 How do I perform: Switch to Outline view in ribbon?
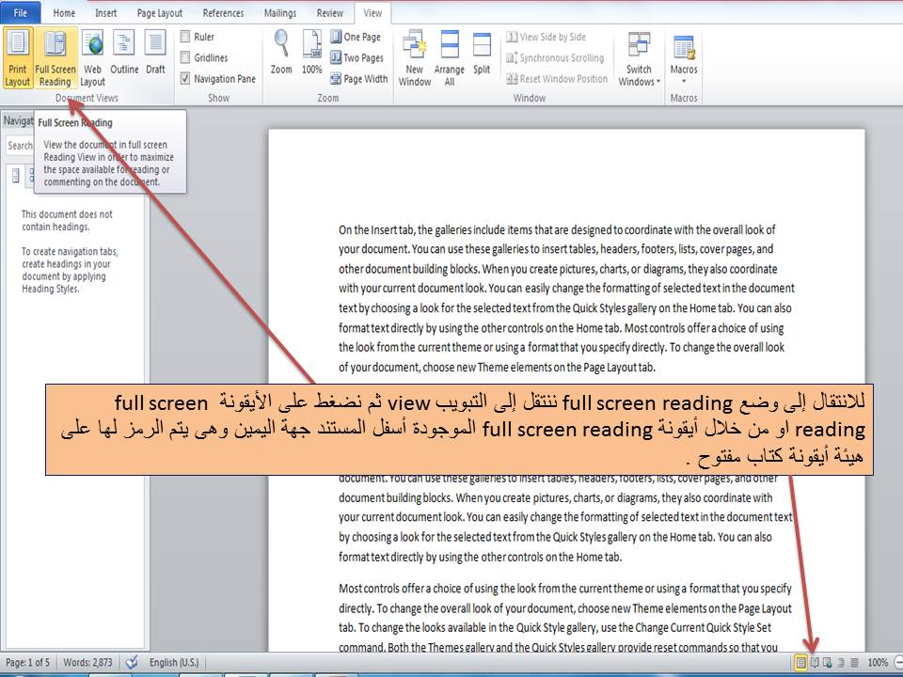point(124,53)
